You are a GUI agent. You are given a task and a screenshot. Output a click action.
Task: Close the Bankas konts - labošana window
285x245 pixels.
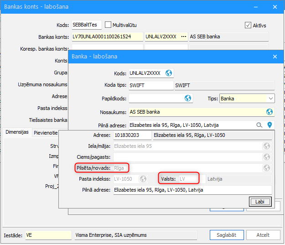pos(275,7)
